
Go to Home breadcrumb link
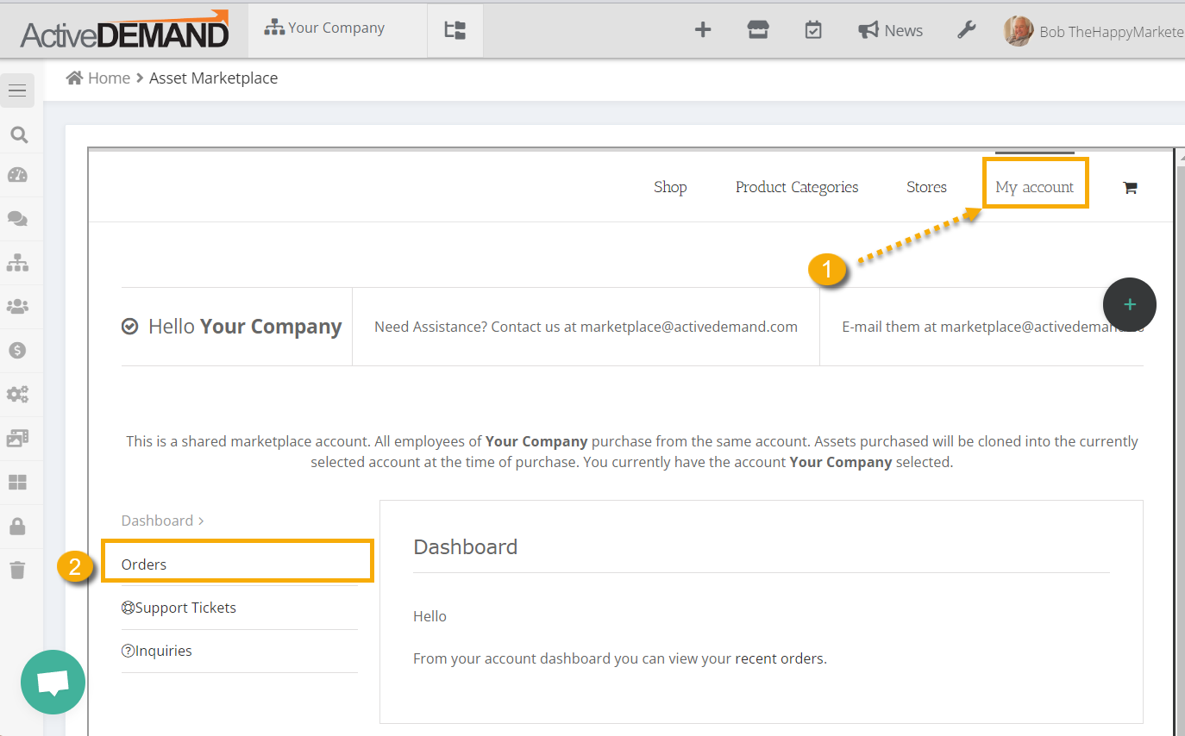coord(109,78)
